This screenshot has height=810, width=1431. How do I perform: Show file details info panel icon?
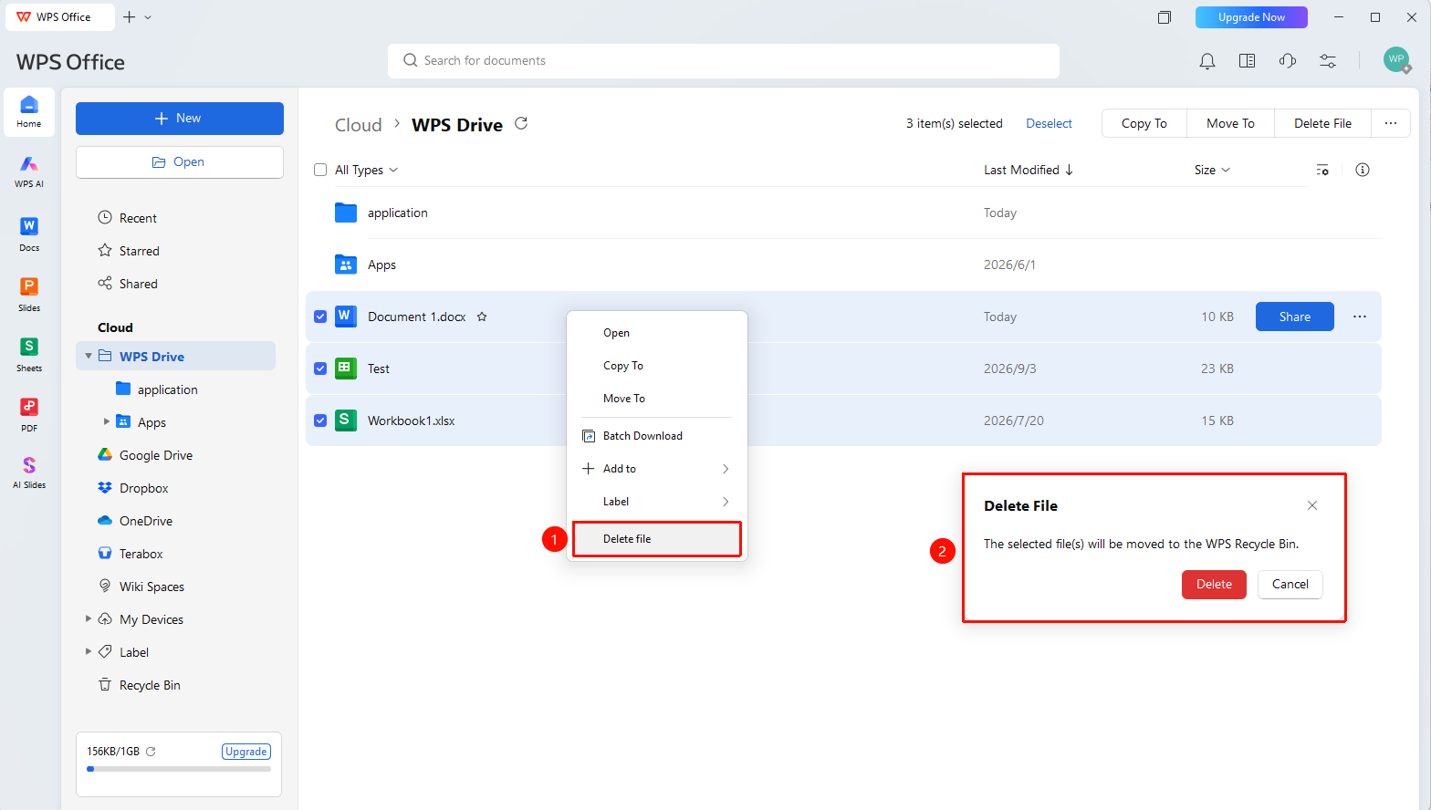pos(1363,170)
